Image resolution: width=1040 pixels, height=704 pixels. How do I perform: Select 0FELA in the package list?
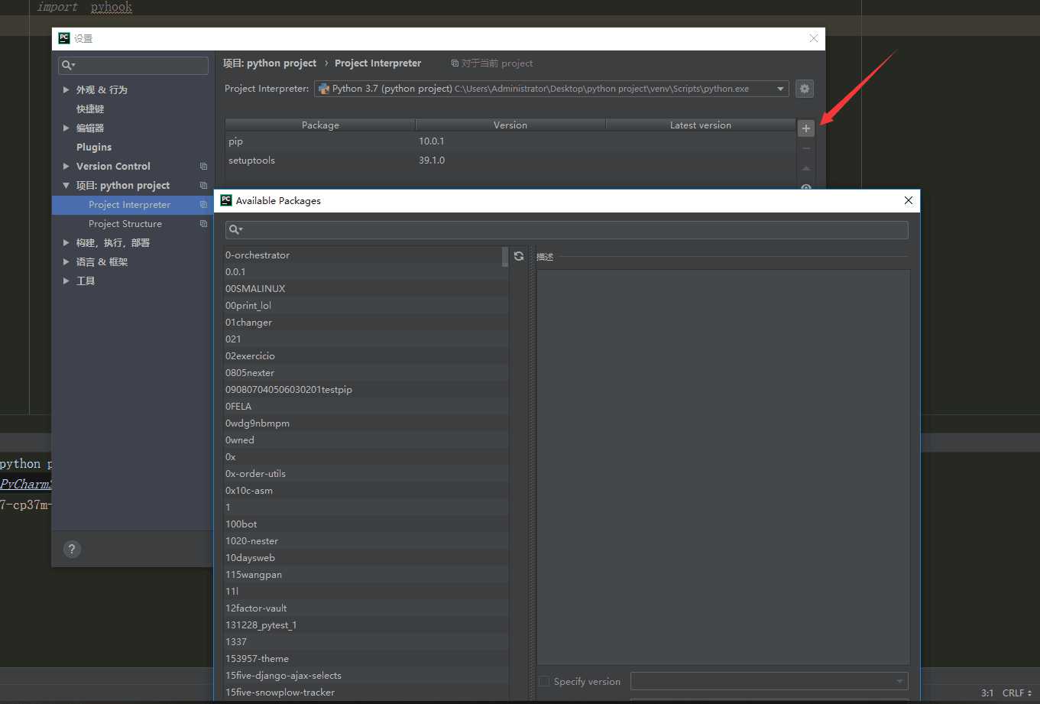coord(367,407)
